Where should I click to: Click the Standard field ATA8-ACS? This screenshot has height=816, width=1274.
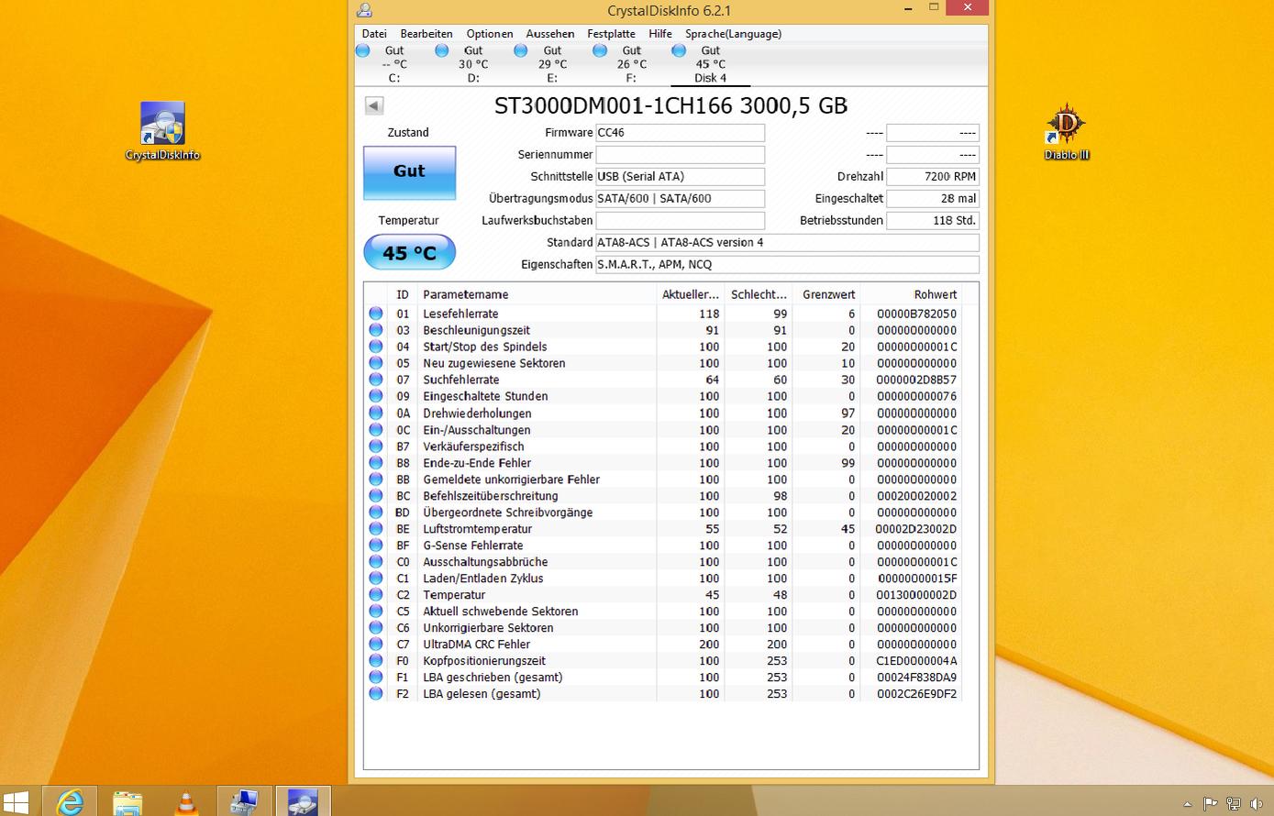[x=787, y=243]
